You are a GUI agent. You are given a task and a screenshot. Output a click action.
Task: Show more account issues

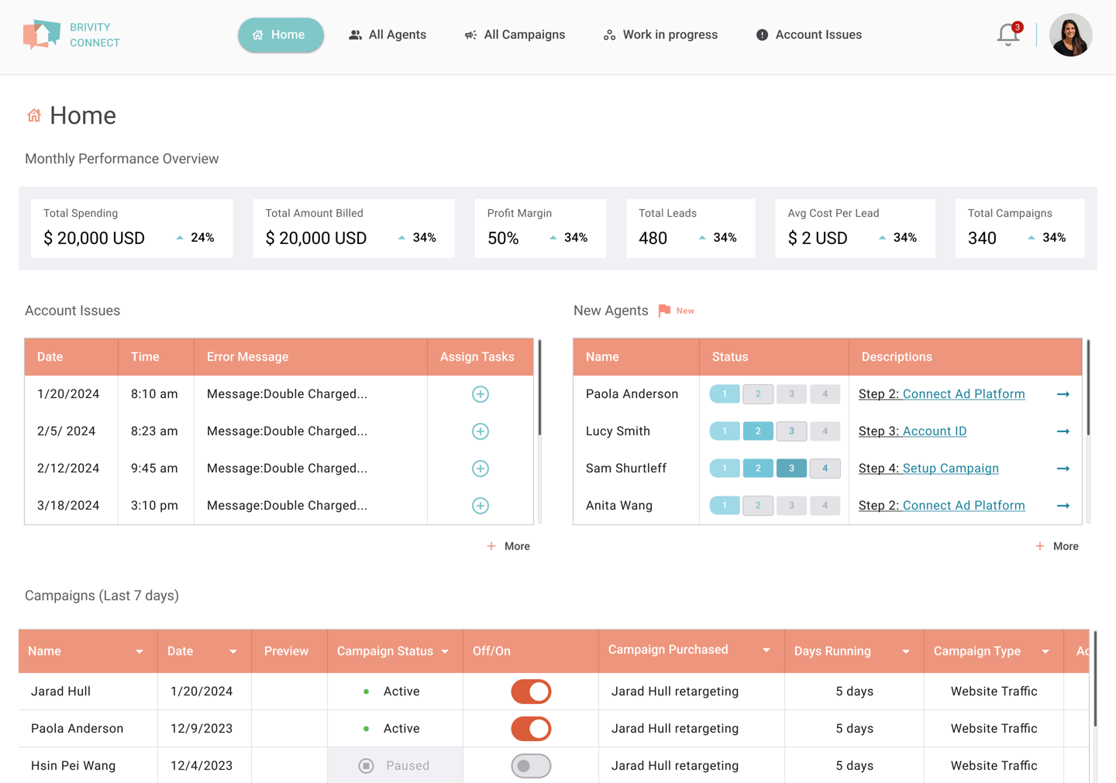tap(508, 546)
